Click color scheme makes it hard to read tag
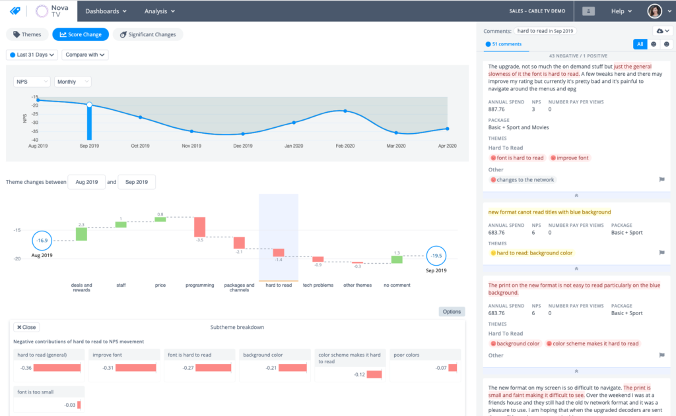The width and height of the screenshot is (676, 416). pos(592,343)
